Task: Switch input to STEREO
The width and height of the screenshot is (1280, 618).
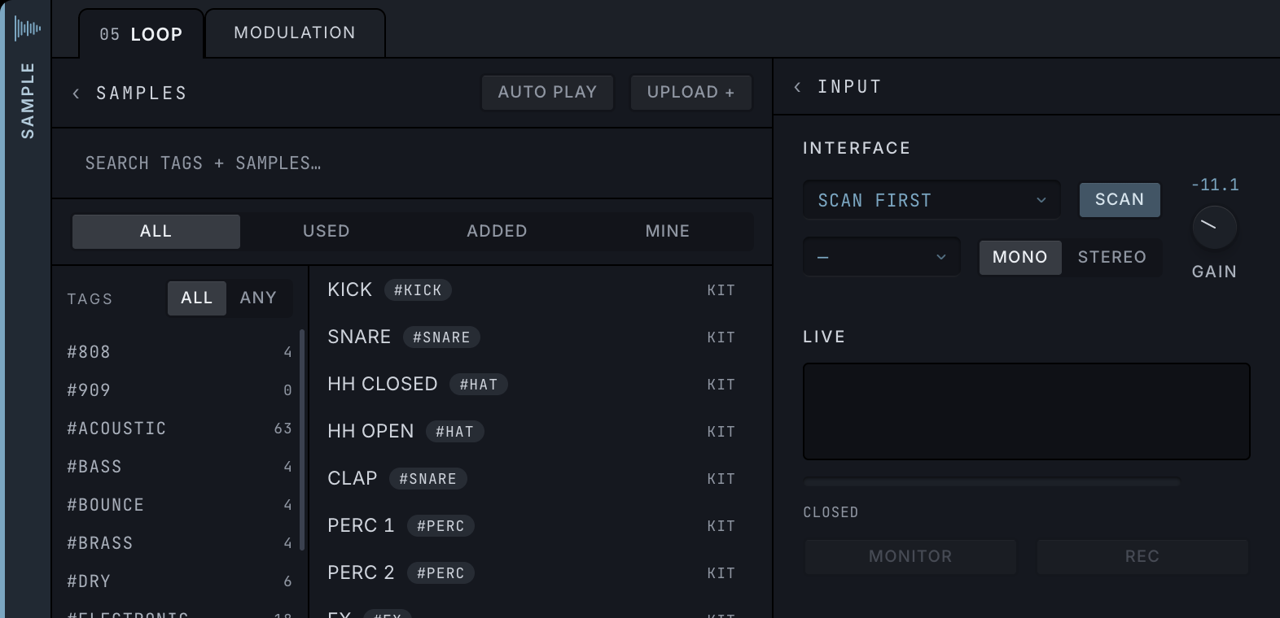Action: point(1112,258)
